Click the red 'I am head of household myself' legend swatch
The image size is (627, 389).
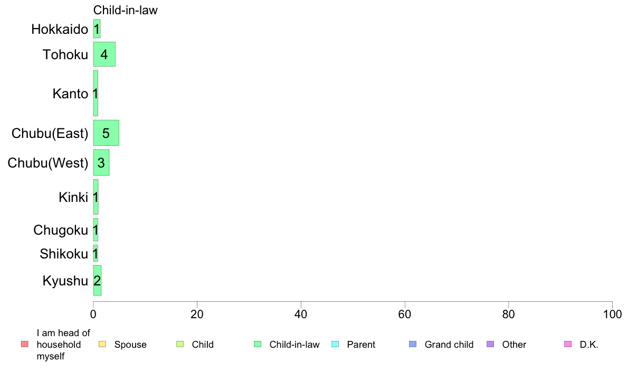[25, 344]
